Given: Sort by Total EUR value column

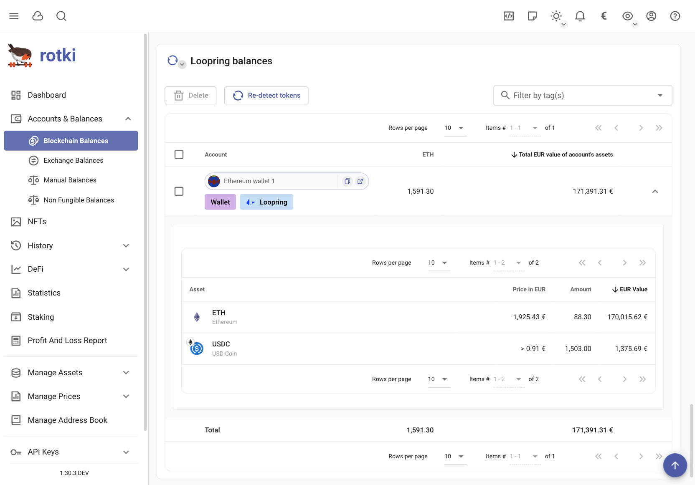Looking at the screenshot, I should [562, 155].
